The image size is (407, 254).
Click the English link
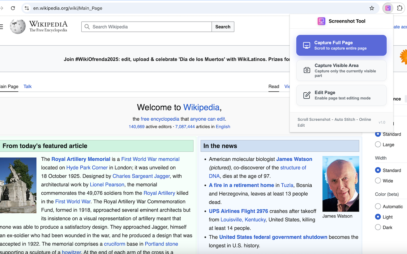point(223,127)
